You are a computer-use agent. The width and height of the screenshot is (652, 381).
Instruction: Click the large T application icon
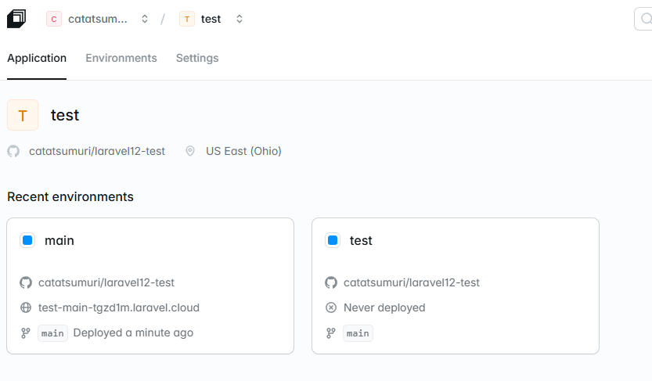tap(23, 115)
